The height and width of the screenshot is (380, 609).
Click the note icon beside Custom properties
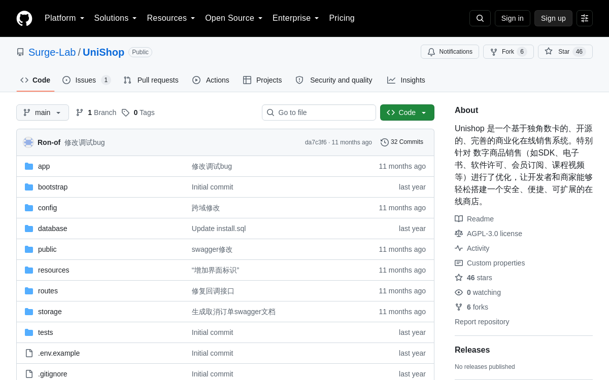pyautogui.click(x=459, y=263)
